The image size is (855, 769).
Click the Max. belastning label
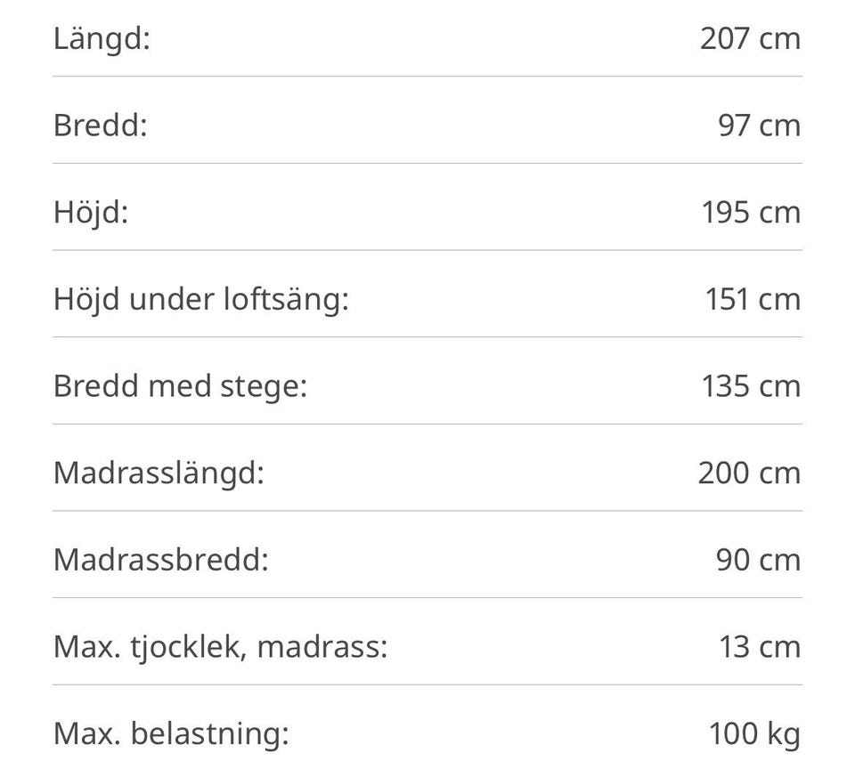coord(171,734)
